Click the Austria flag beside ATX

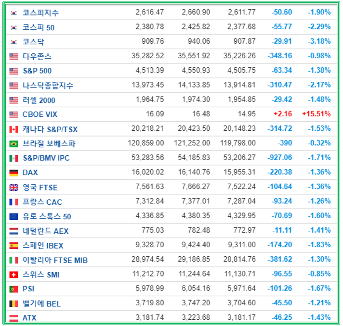[x=13, y=318]
